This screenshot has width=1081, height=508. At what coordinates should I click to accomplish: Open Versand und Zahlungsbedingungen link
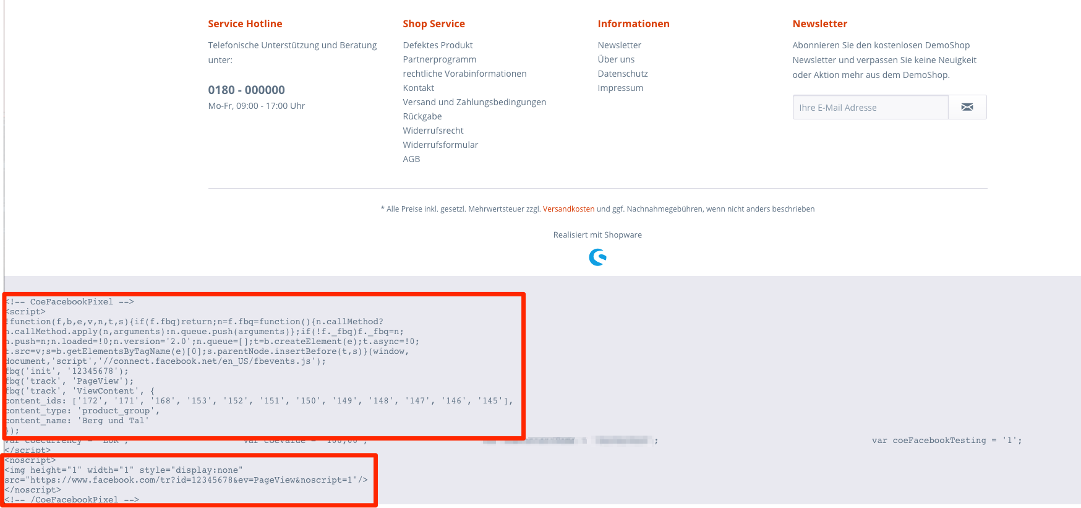point(475,102)
